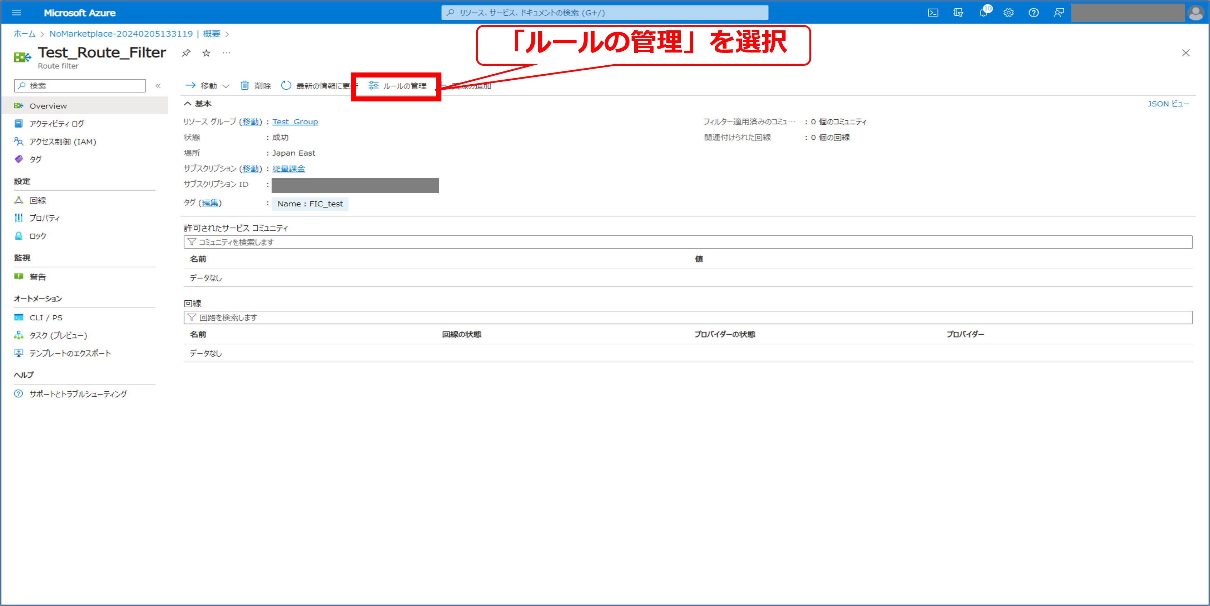Open the hamburger portal menu
Viewport: 1210px width, 606px height.
point(16,12)
